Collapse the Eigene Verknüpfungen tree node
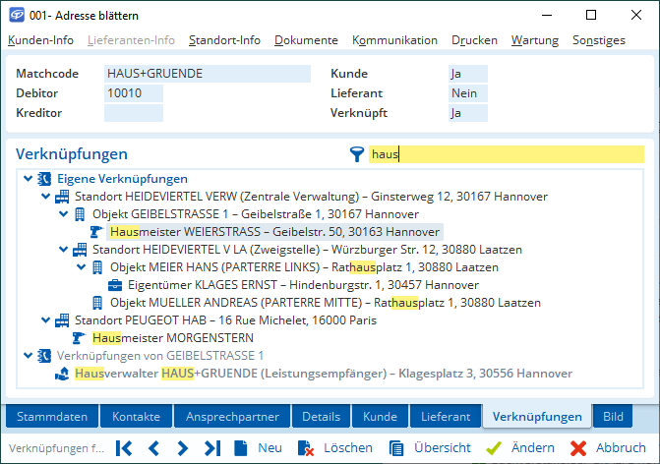The image size is (660, 464). [28, 179]
